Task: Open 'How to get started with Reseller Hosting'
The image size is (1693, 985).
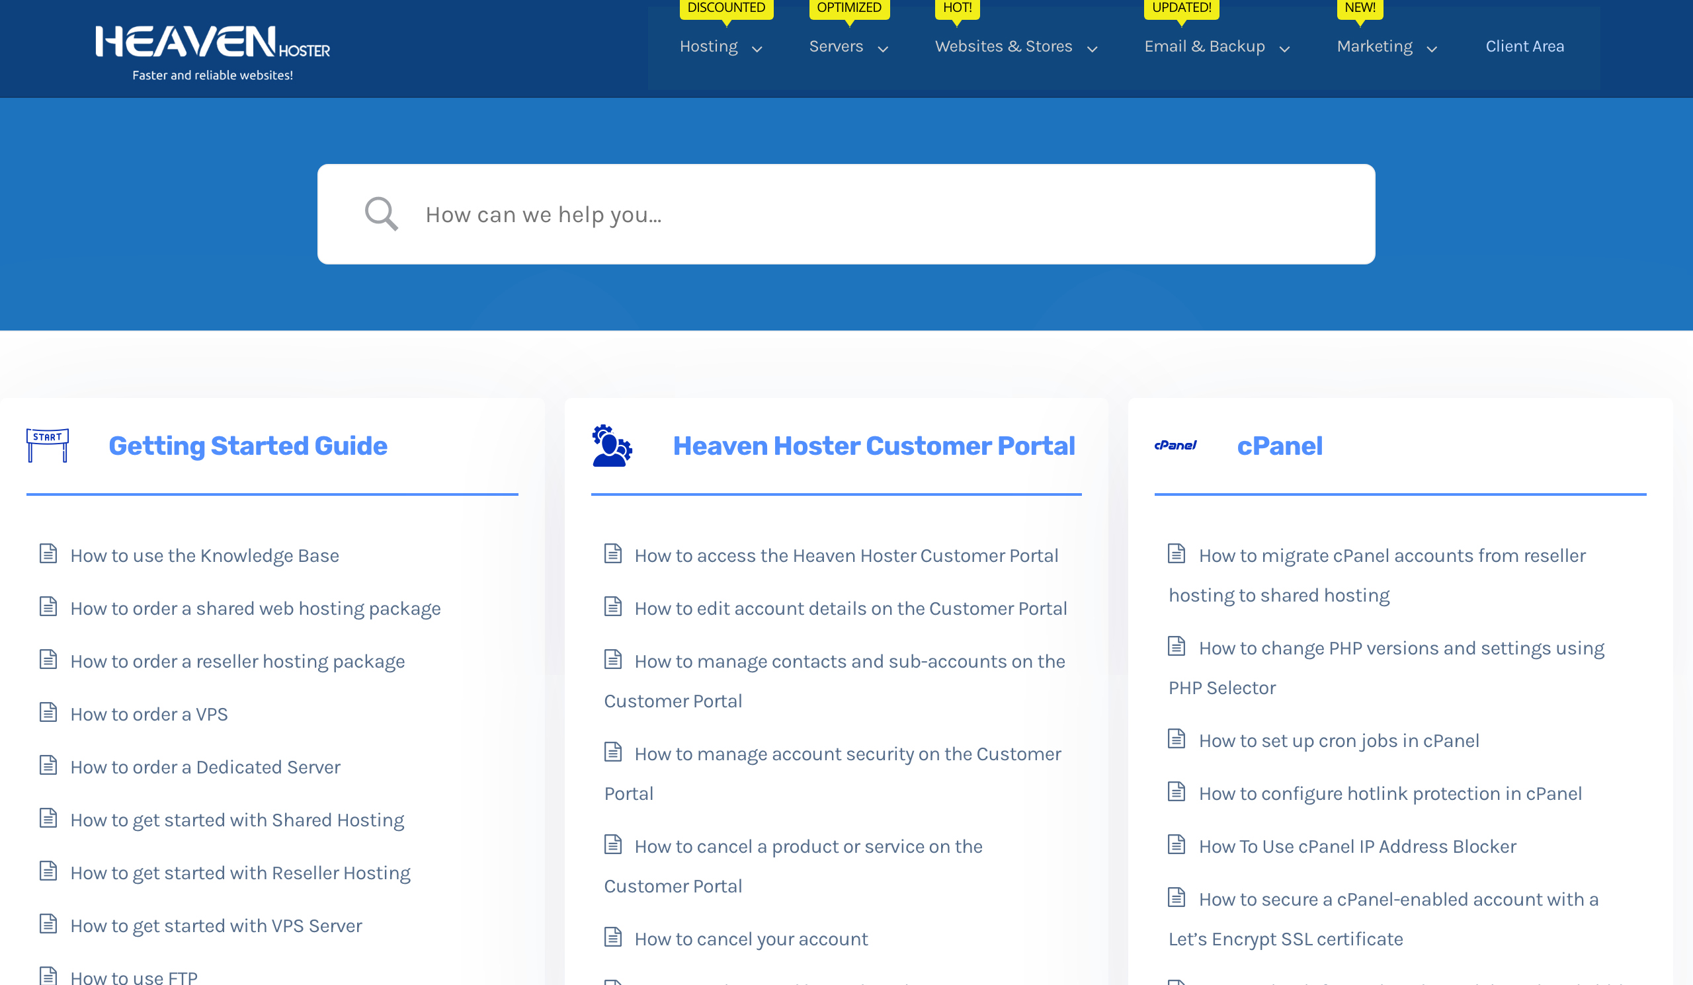Action: pyautogui.click(x=240, y=873)
